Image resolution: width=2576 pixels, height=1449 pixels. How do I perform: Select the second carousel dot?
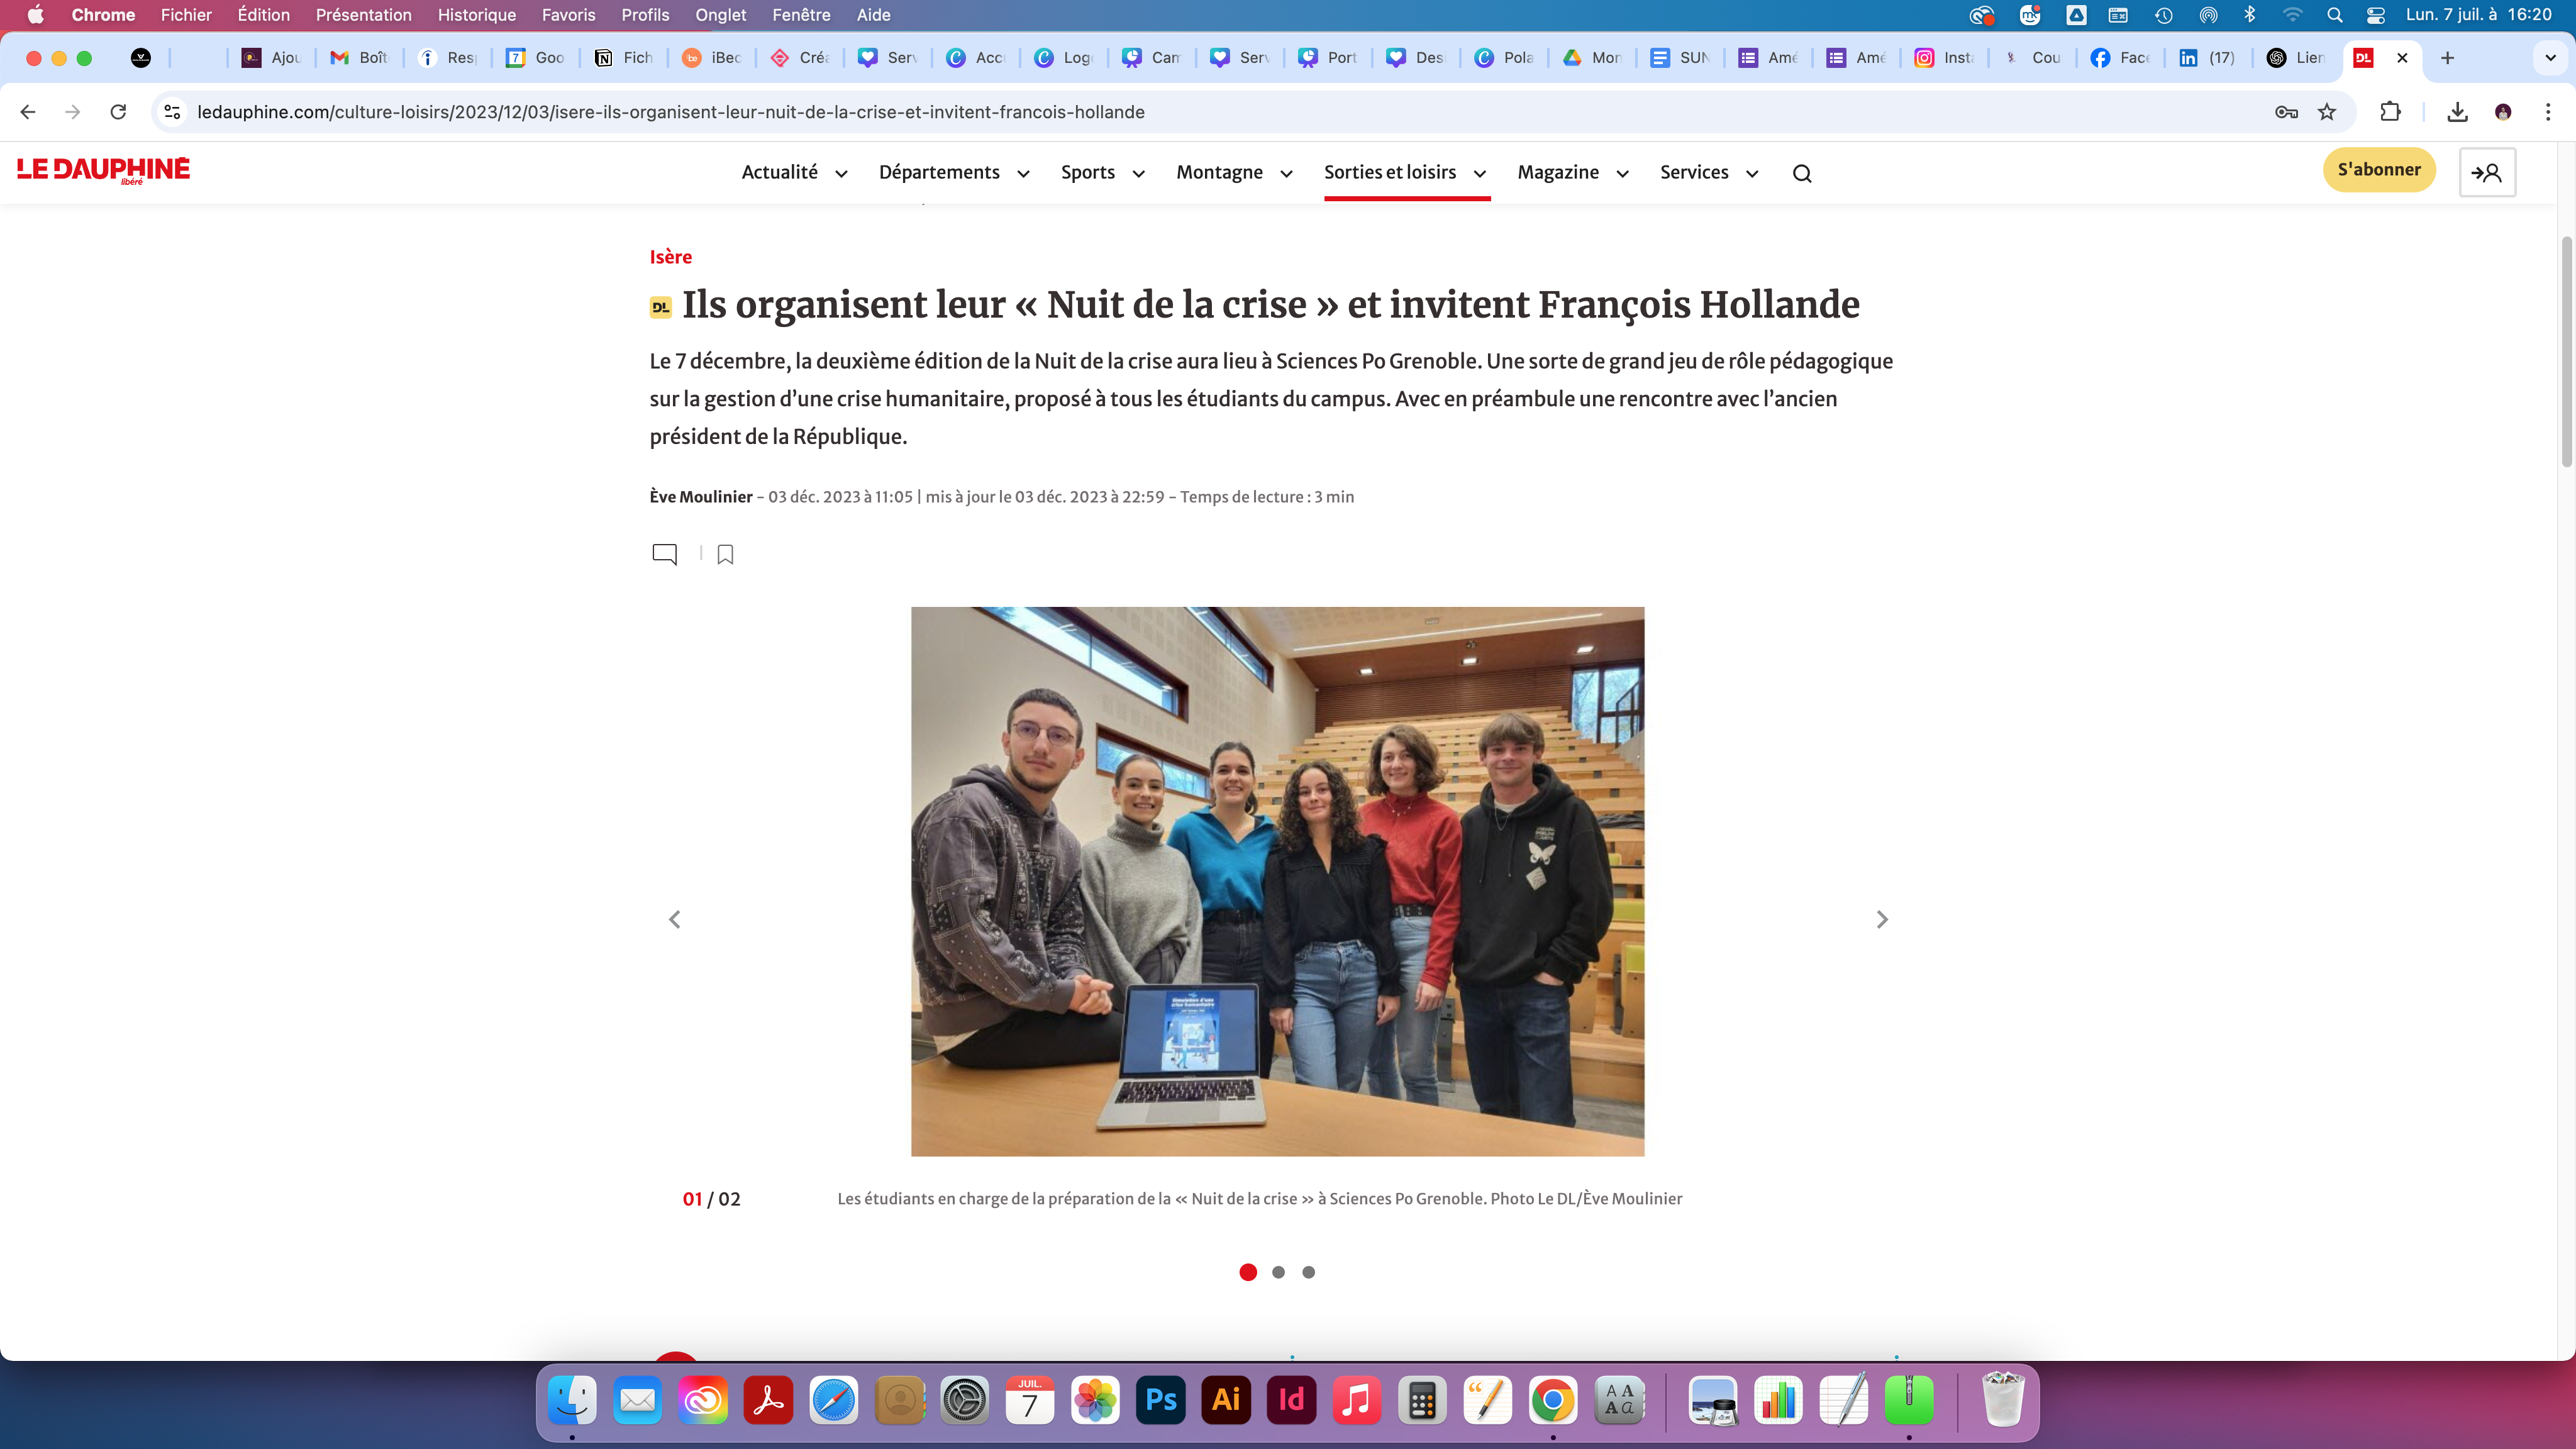click(1278, 1272)
